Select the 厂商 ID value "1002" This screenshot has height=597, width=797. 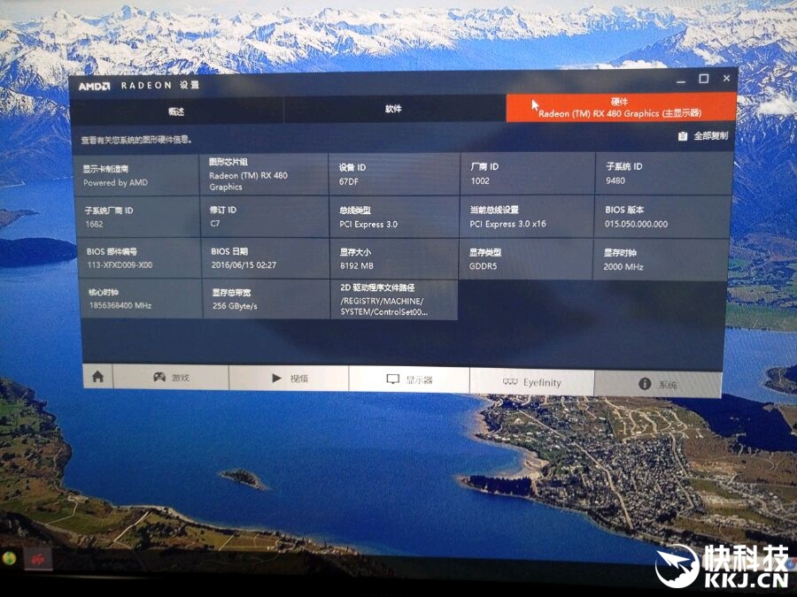point(480,180)
